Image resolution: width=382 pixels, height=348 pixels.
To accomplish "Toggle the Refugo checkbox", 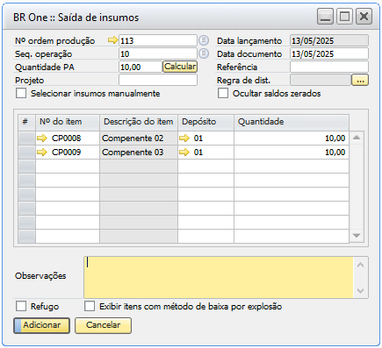I will (21, 306).
